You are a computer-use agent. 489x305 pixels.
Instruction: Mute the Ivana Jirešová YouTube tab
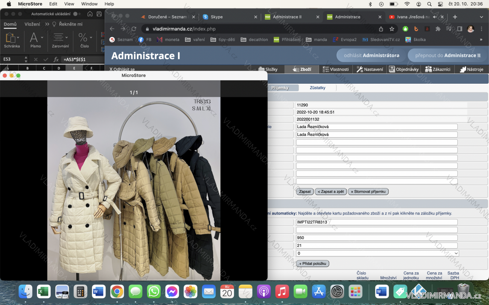[x=435, y=17]
